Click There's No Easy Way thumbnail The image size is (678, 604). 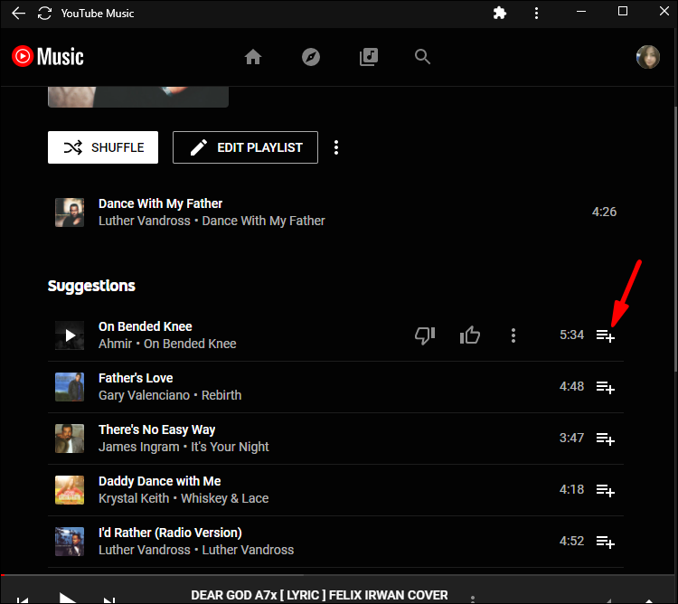pyautogui.click(x=70, y=438)
